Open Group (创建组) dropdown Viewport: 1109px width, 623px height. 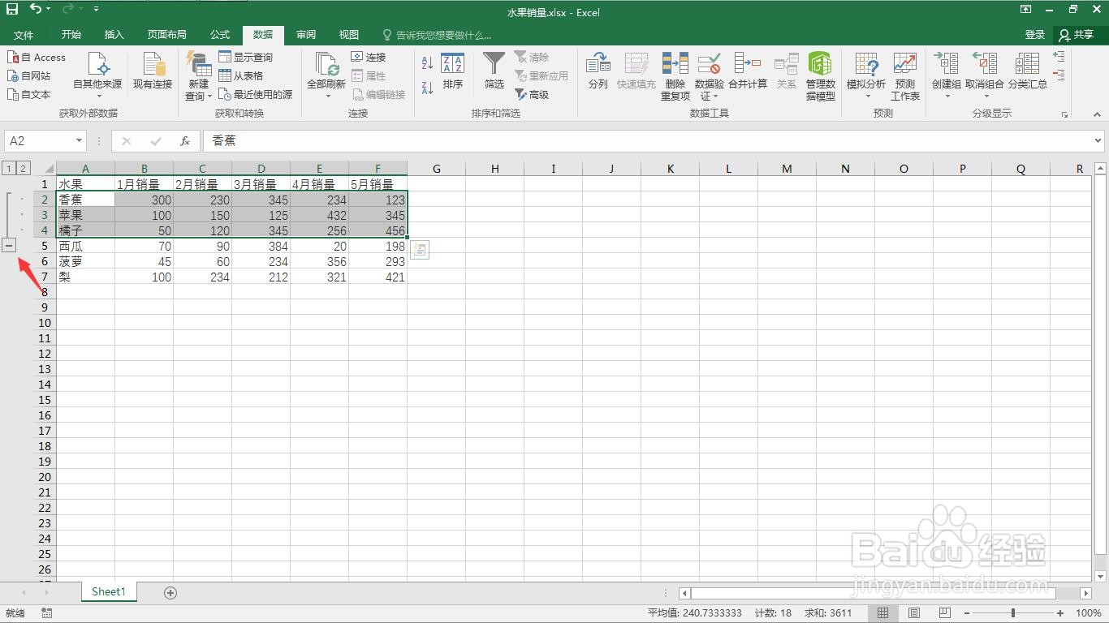[x=947, y=76]
